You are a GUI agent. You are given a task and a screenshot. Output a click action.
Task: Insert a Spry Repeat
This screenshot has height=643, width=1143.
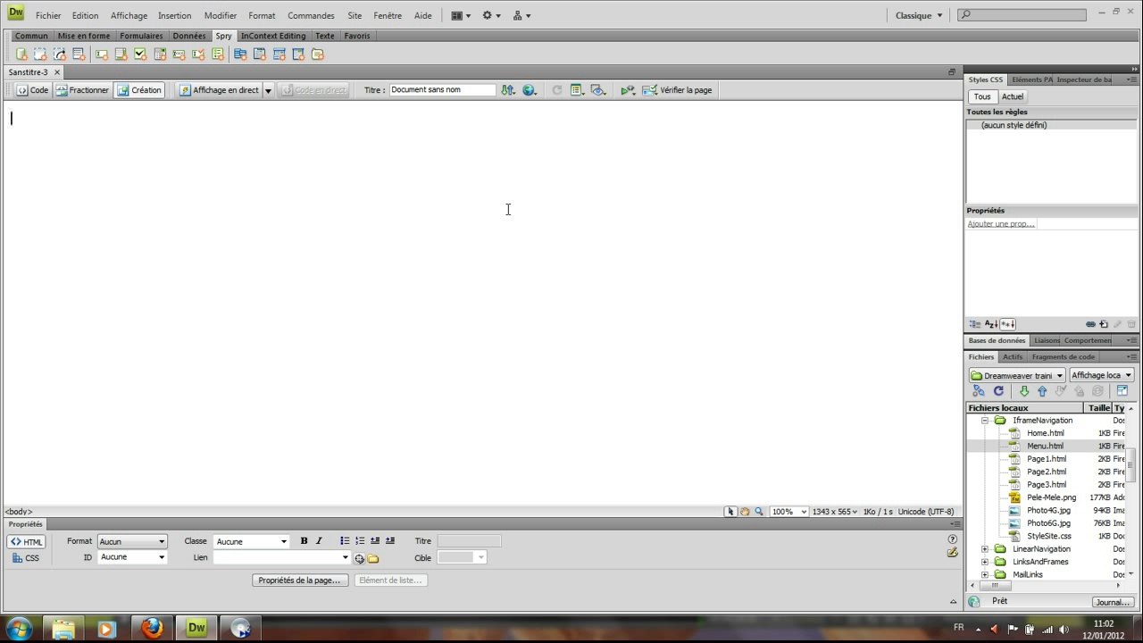click(x=60, y=54)
